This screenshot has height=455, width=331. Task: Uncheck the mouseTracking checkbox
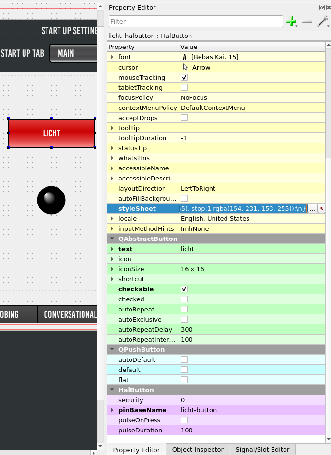[184, 77]
